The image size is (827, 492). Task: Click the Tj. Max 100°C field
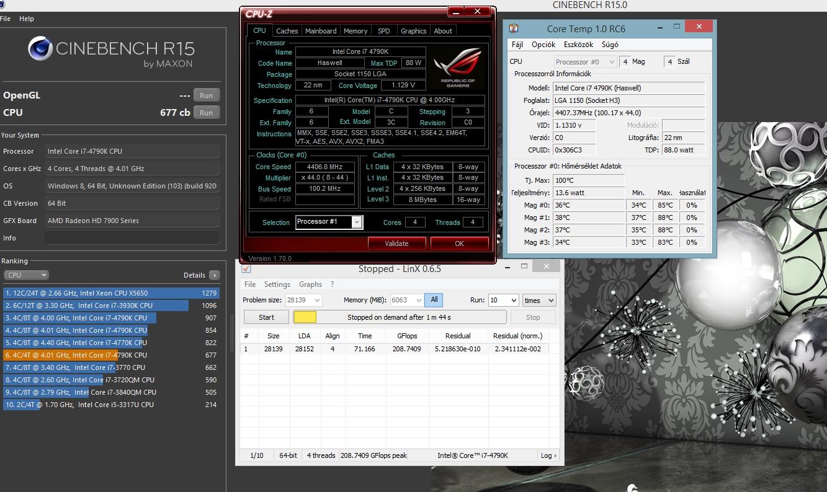click(x=588, y=180)
